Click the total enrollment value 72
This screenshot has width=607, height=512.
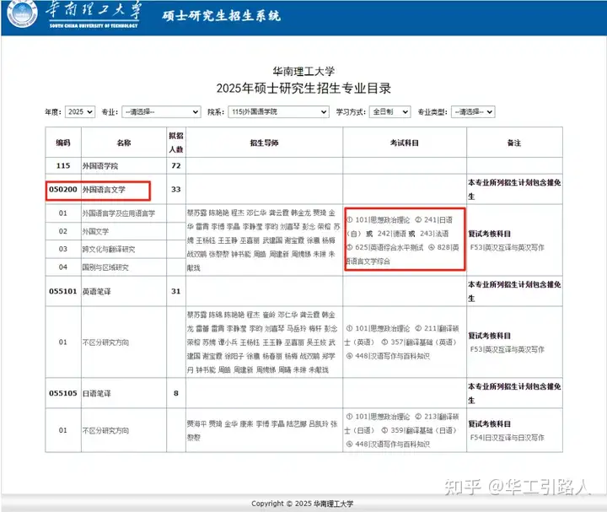176,166
